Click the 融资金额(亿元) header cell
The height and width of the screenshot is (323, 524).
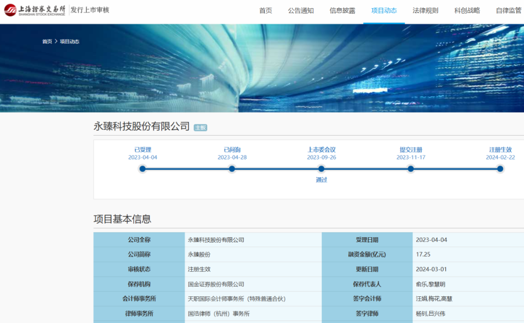(x=367, y=255)
